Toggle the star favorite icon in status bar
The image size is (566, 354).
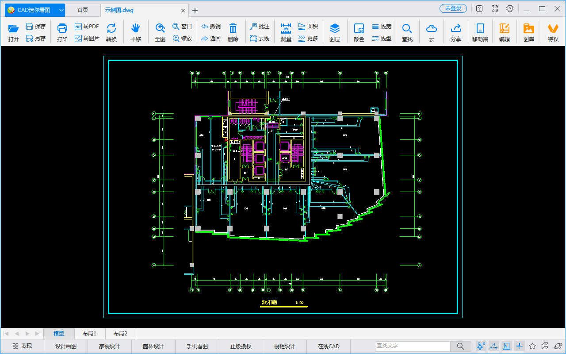(532, 346)
